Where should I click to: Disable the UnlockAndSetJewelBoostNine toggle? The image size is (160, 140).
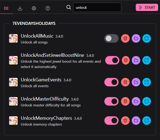click(x=112, y=60)
